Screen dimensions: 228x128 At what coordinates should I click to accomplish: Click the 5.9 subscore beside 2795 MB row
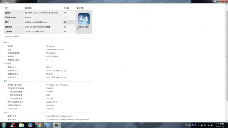(65, 27)
